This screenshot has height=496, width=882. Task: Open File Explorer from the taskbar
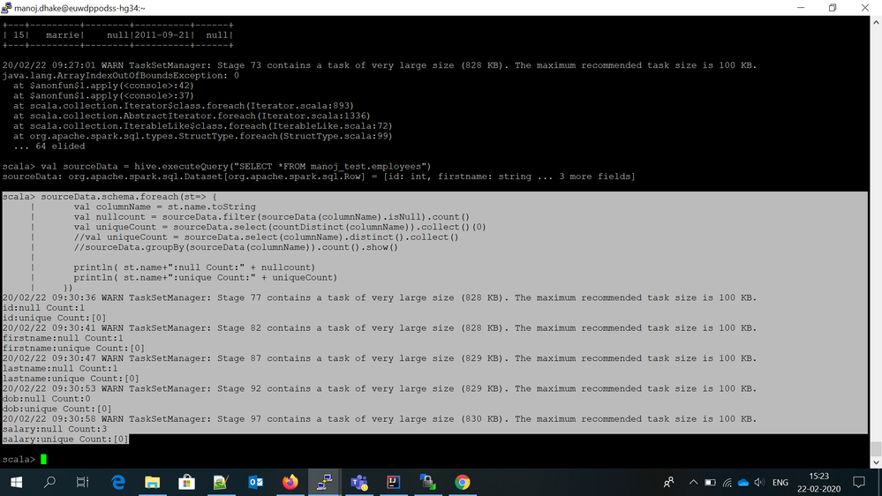pos(153,483)
